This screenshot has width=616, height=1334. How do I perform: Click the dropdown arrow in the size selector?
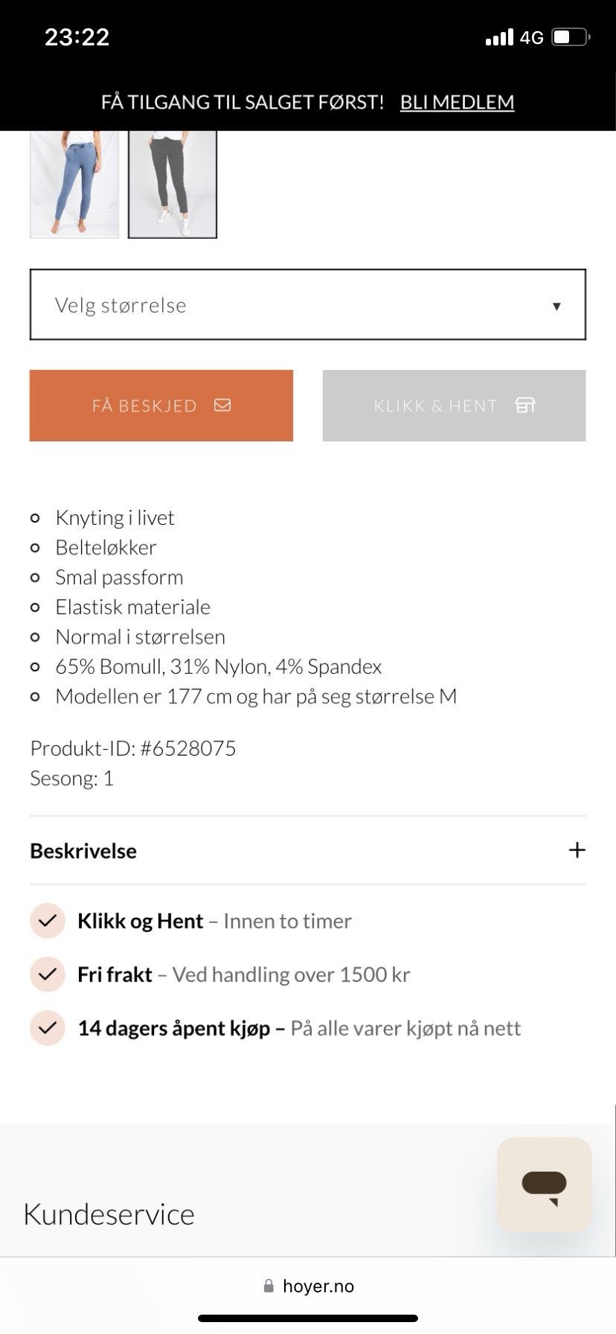tap(556, 306)
